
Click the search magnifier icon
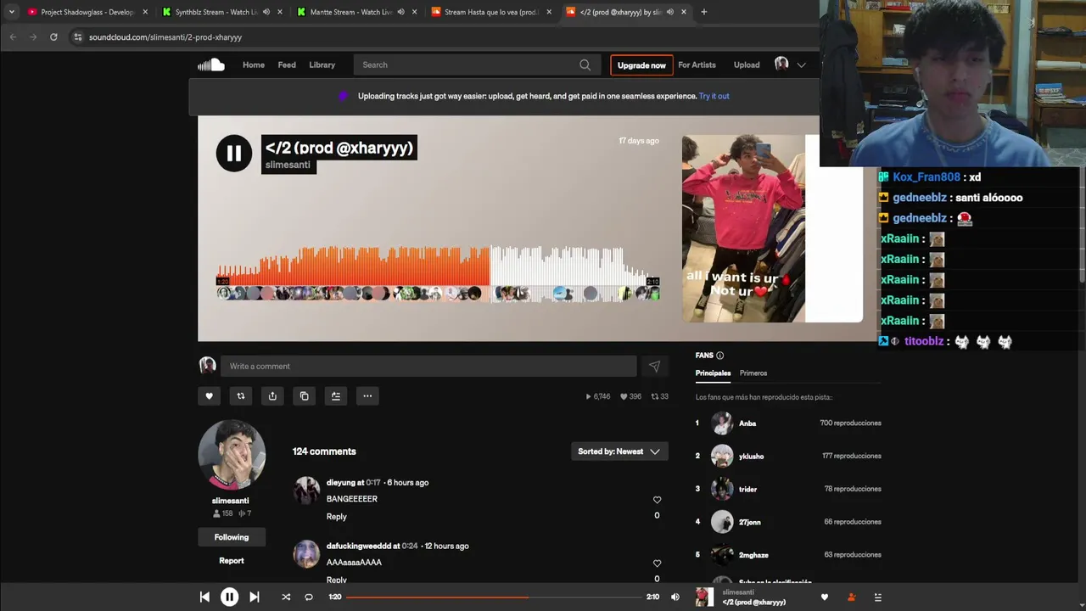pyautogui.click(x=585, y=64)
